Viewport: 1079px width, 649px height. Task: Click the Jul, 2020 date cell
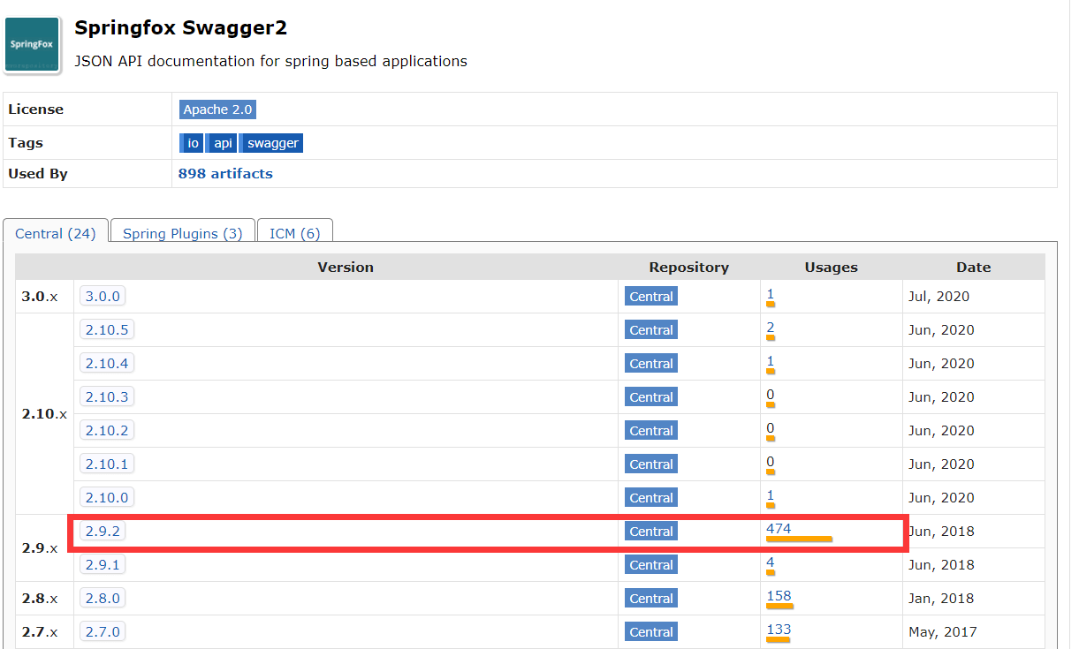[x=938, y=297]
